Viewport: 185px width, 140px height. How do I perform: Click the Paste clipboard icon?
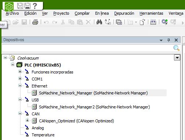tap(80, 22)
